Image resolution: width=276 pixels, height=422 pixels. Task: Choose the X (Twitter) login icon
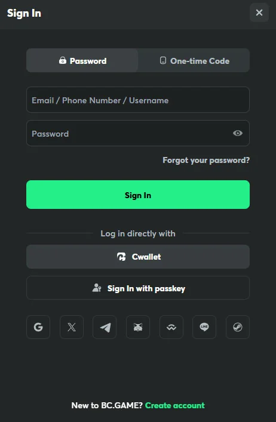(x=72, y=327)
